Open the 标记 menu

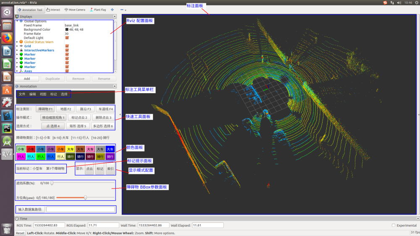tap(54, 94)
